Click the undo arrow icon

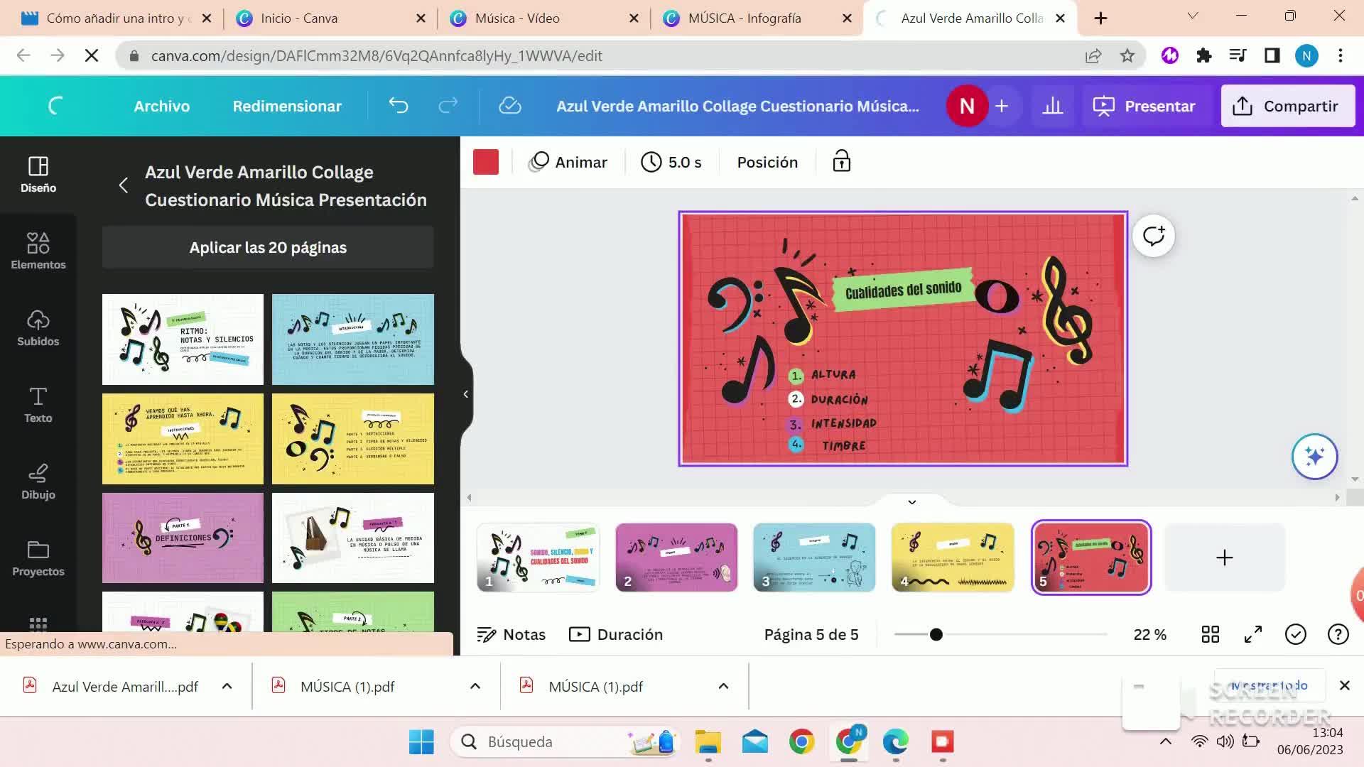point(399,106)
